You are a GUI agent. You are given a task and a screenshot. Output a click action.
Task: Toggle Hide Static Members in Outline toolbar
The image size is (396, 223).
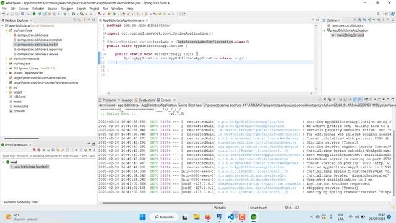[369, 20]
